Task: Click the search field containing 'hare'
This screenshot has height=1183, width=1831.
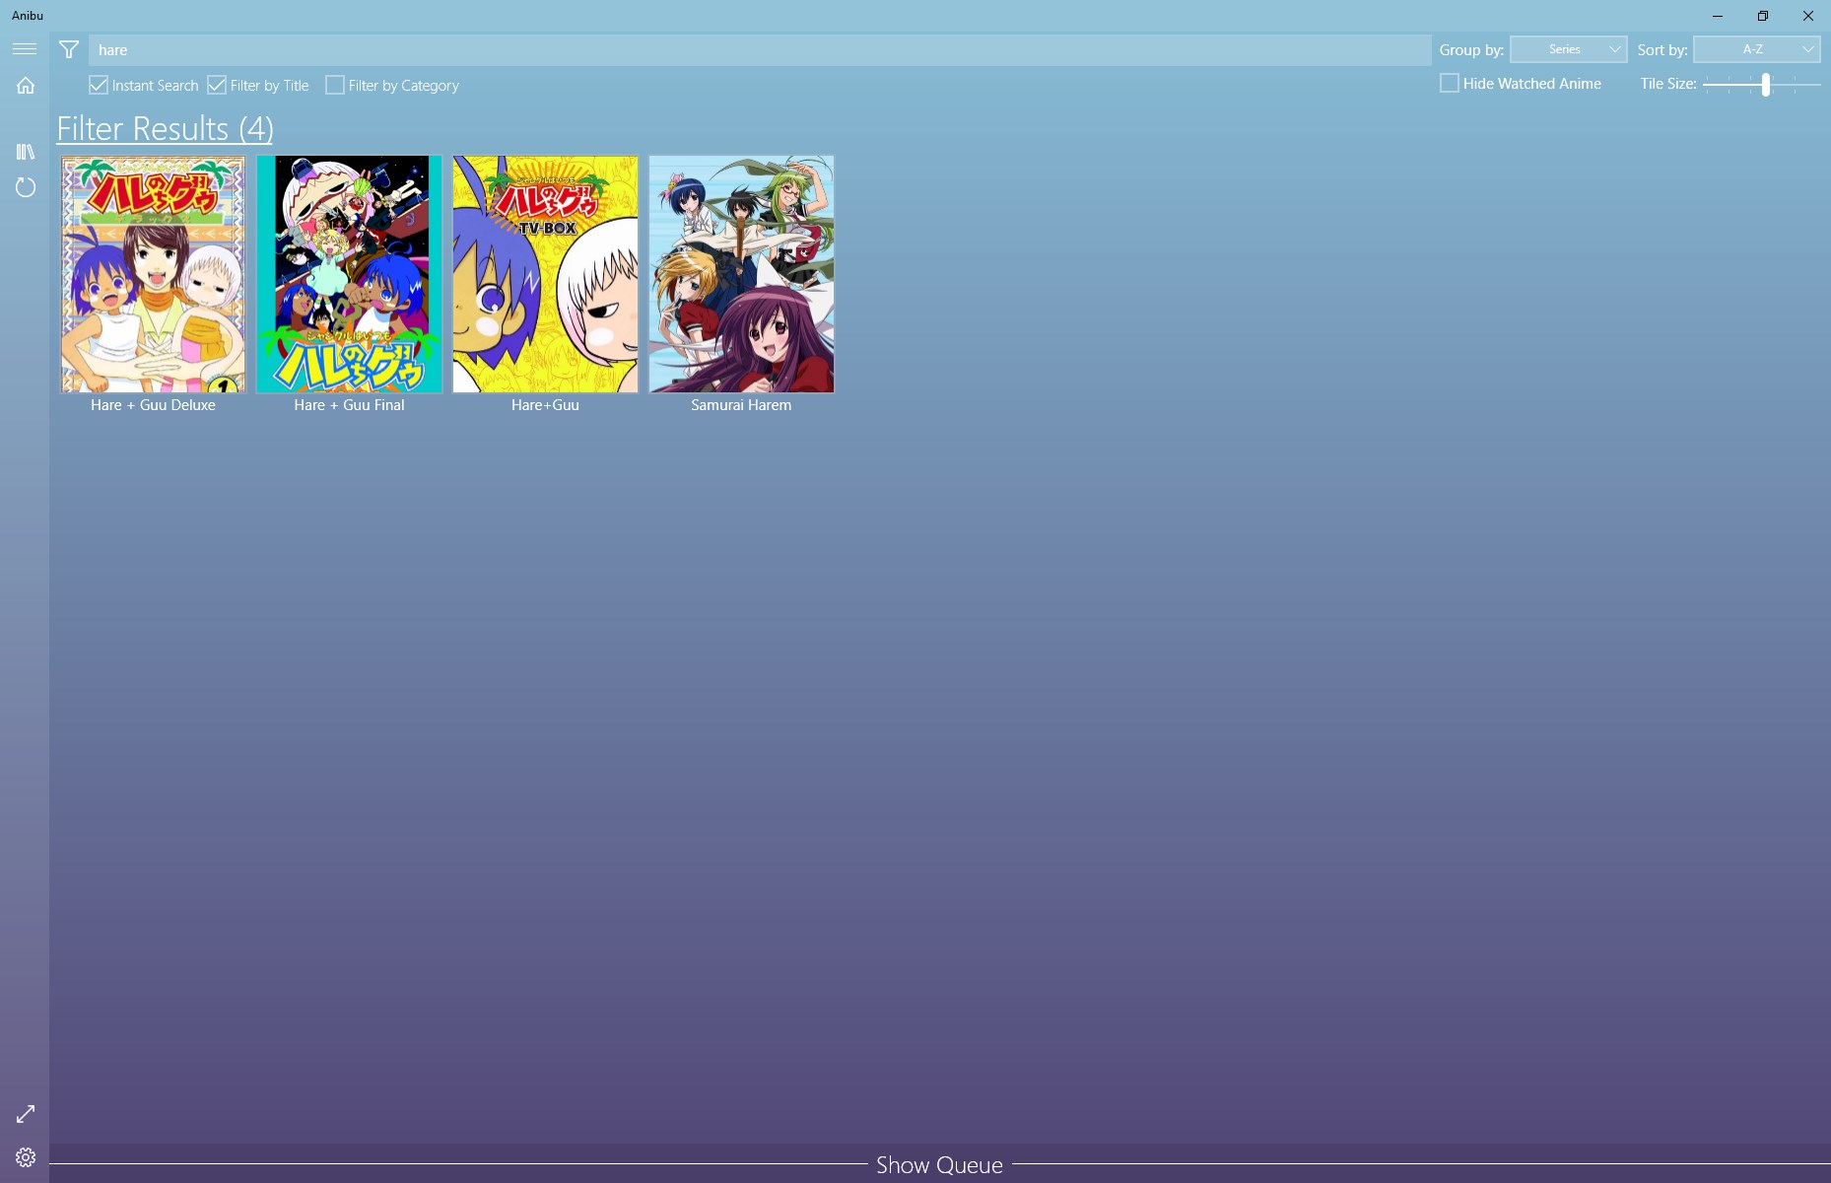Action: click(760, 50)
